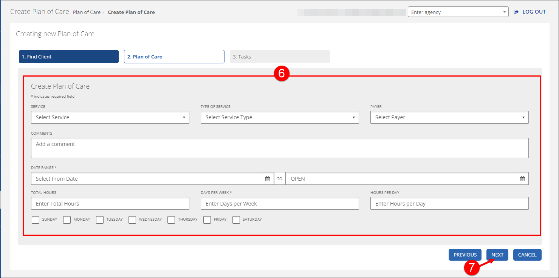Open the Enter agency combo box
The height and width of the screenshot is (278, 559).
tap(458, 12)
